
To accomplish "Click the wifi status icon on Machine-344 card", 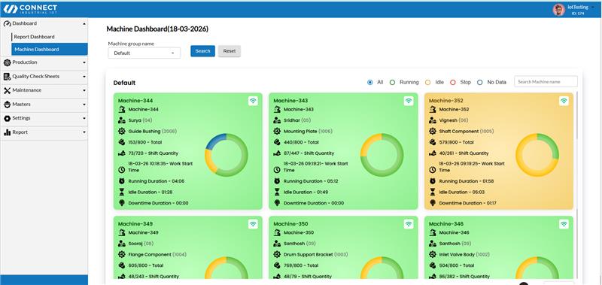I will [253, 101].
